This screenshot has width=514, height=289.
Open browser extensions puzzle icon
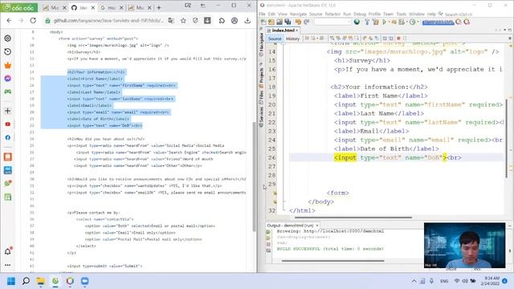coord(222,20)
